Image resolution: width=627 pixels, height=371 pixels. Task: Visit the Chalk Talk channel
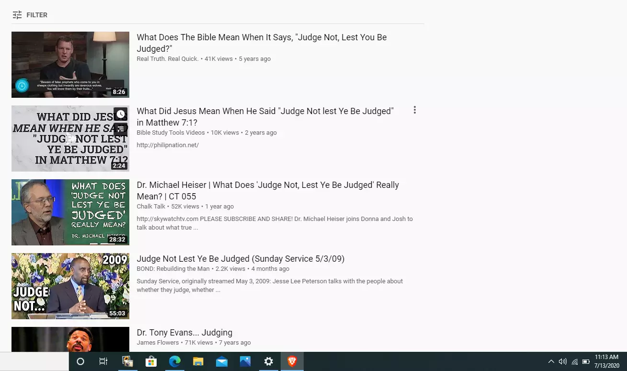151,207
